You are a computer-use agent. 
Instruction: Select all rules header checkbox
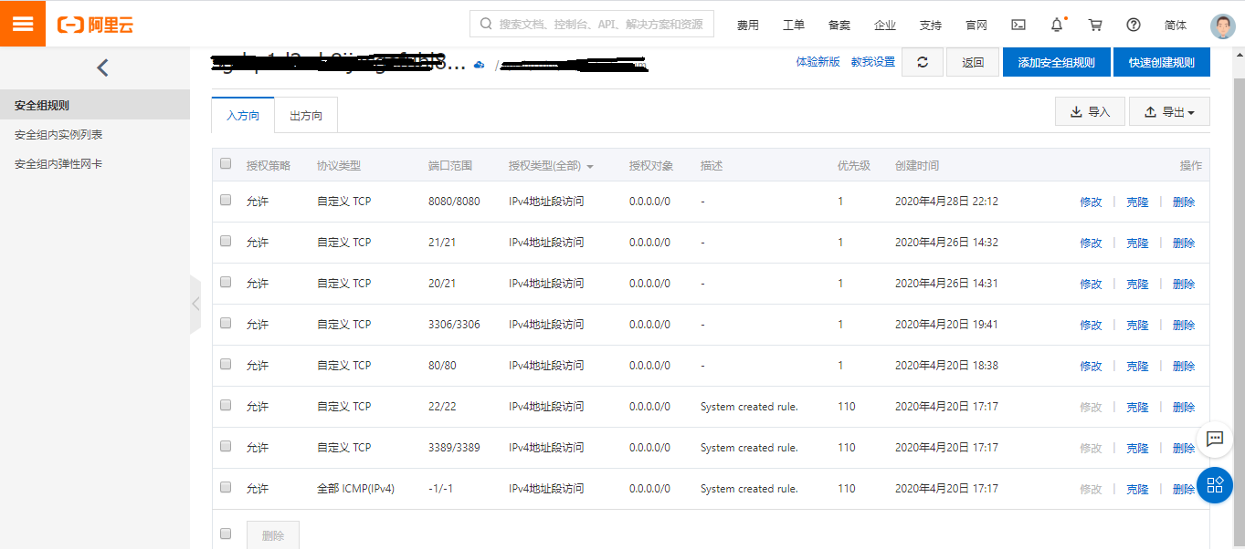point(226,164)
